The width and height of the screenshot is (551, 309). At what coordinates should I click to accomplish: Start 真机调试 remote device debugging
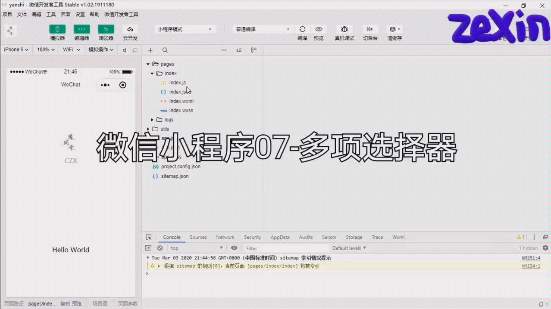[x=344, y=29]
